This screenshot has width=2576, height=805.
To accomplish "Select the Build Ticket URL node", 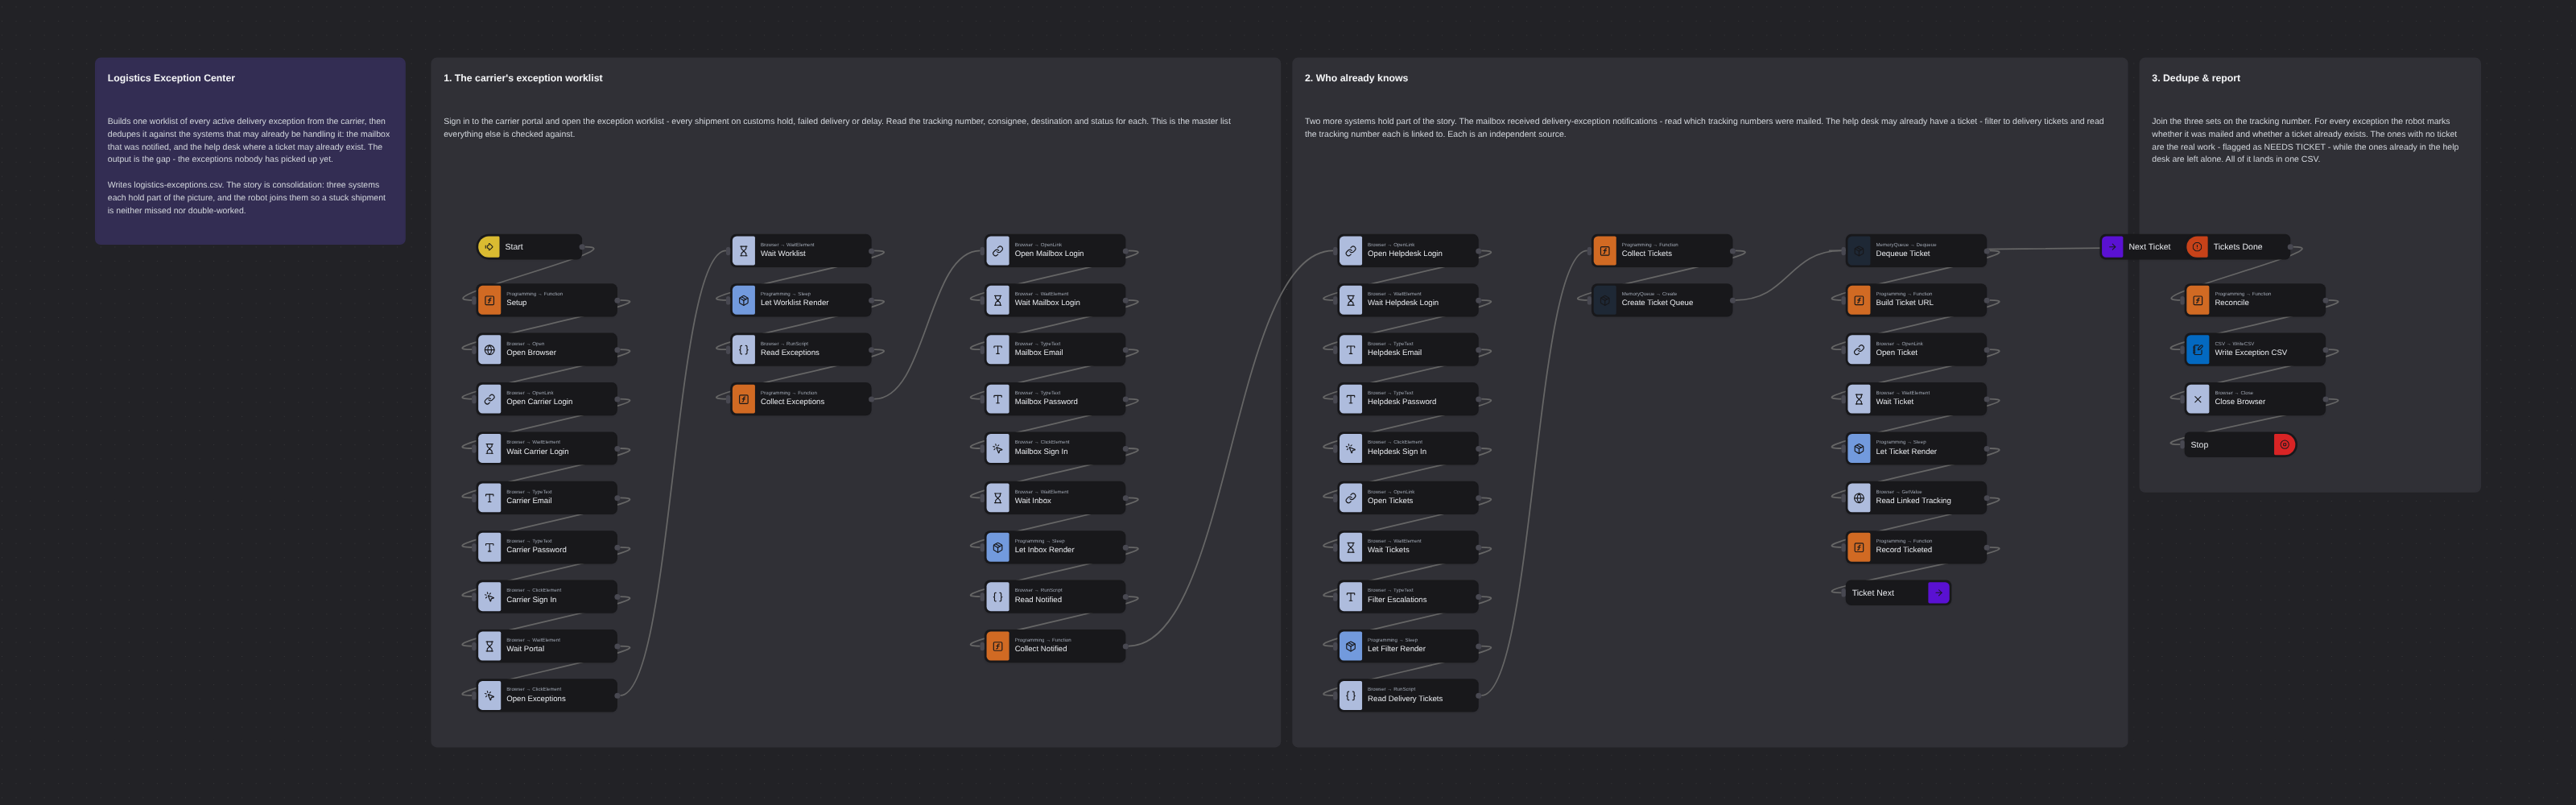I will pyautogui.click(x=1916, y=300).
